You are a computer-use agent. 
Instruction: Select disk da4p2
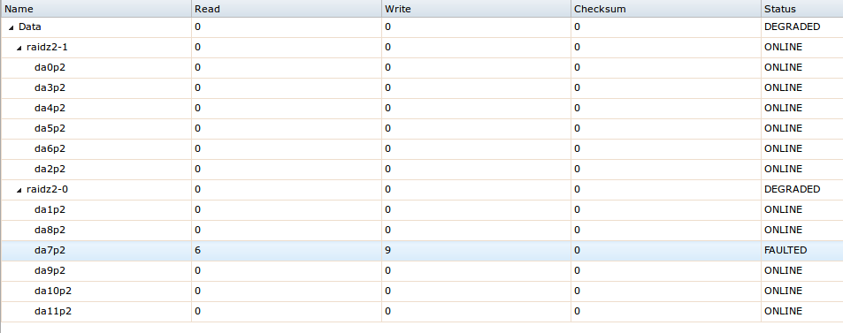50,109
